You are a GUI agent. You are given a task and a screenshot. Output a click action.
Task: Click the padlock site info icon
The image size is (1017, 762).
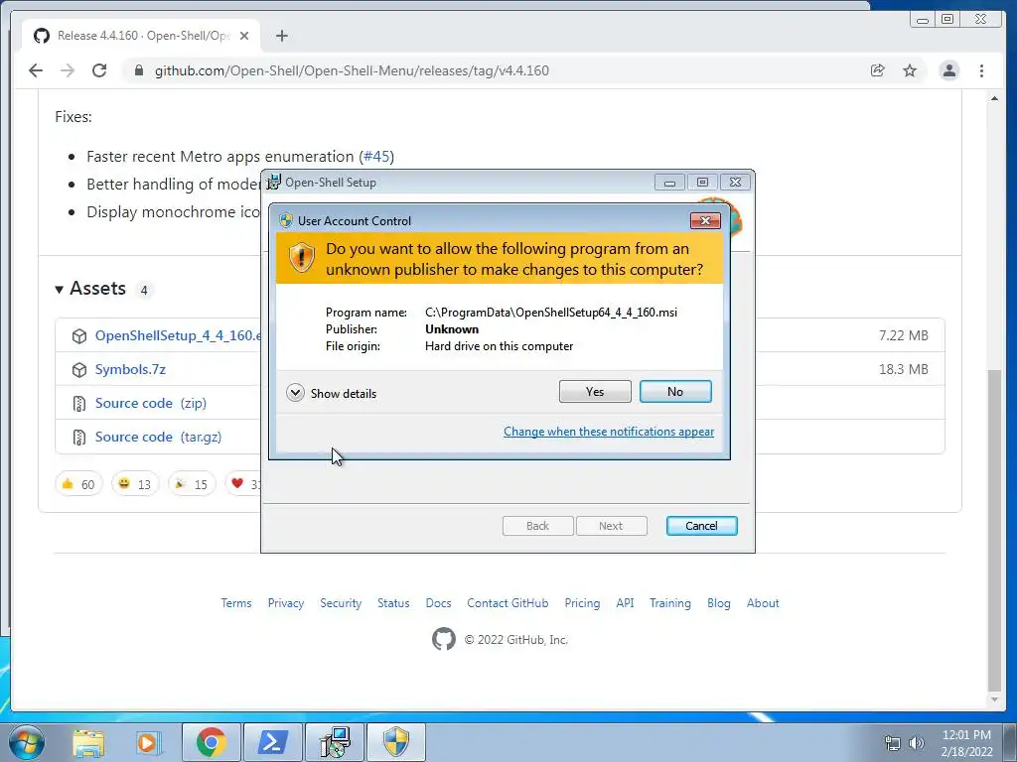[138, 70]
